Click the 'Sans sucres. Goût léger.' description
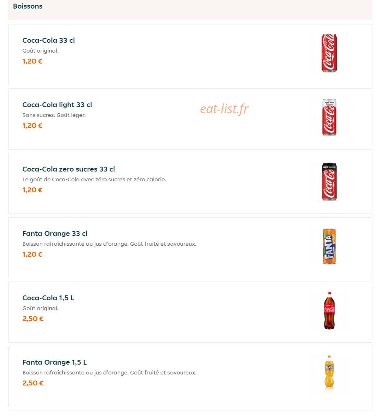Image resolution: width=377 pixels, height=416 pixels. point(54,115)
